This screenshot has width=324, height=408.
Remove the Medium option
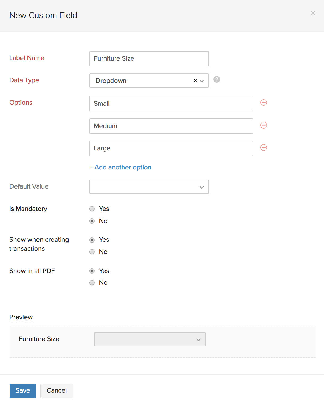coord(263,125)
